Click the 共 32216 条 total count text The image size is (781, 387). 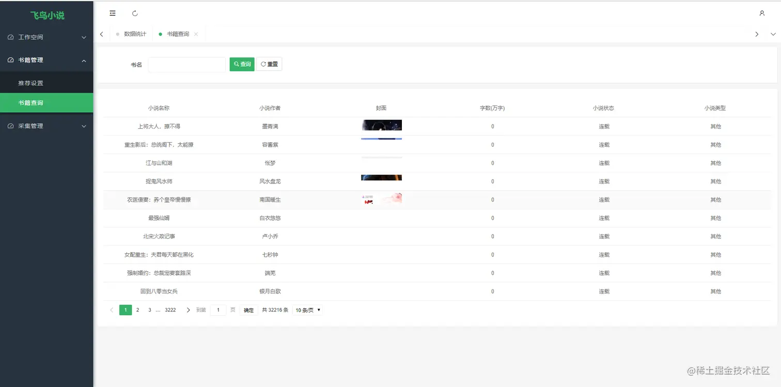pyautogui.click(x=275, y=310)
